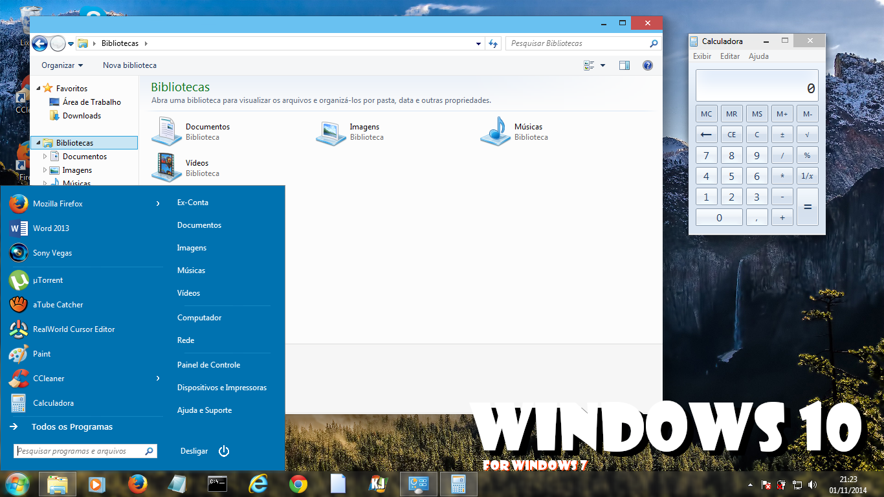Refresh the Bibliotecas address bar
The image size is (884, 497).
point(494,43)
